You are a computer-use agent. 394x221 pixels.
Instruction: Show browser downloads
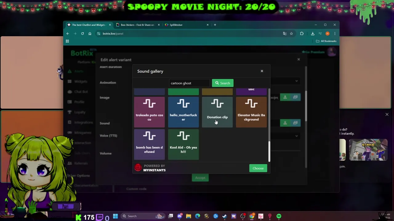pos(312,33)
